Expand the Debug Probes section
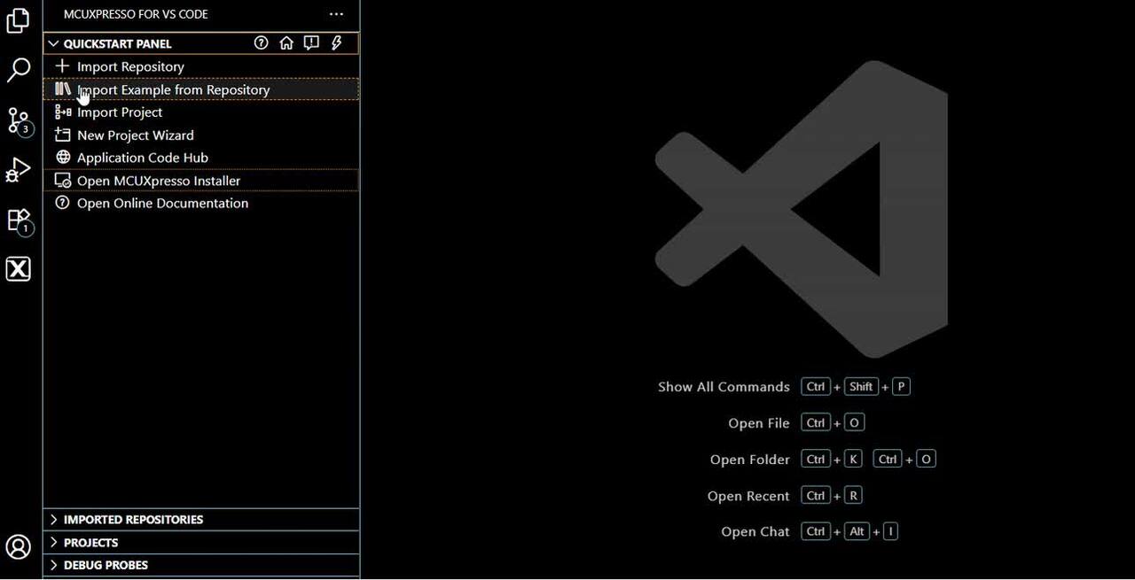Viewport: 1135px width, 580px height. point(106,565)
